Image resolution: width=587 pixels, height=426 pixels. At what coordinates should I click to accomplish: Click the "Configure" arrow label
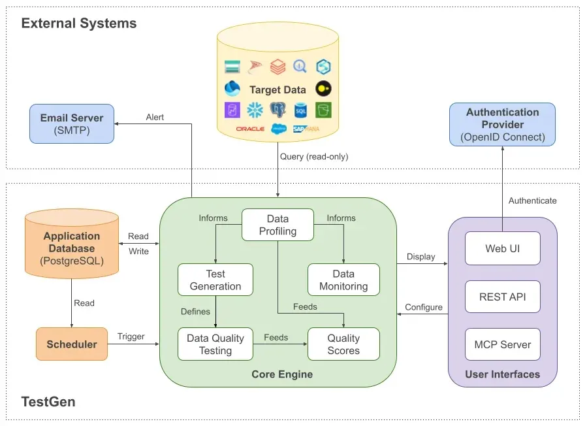(424, 307)
